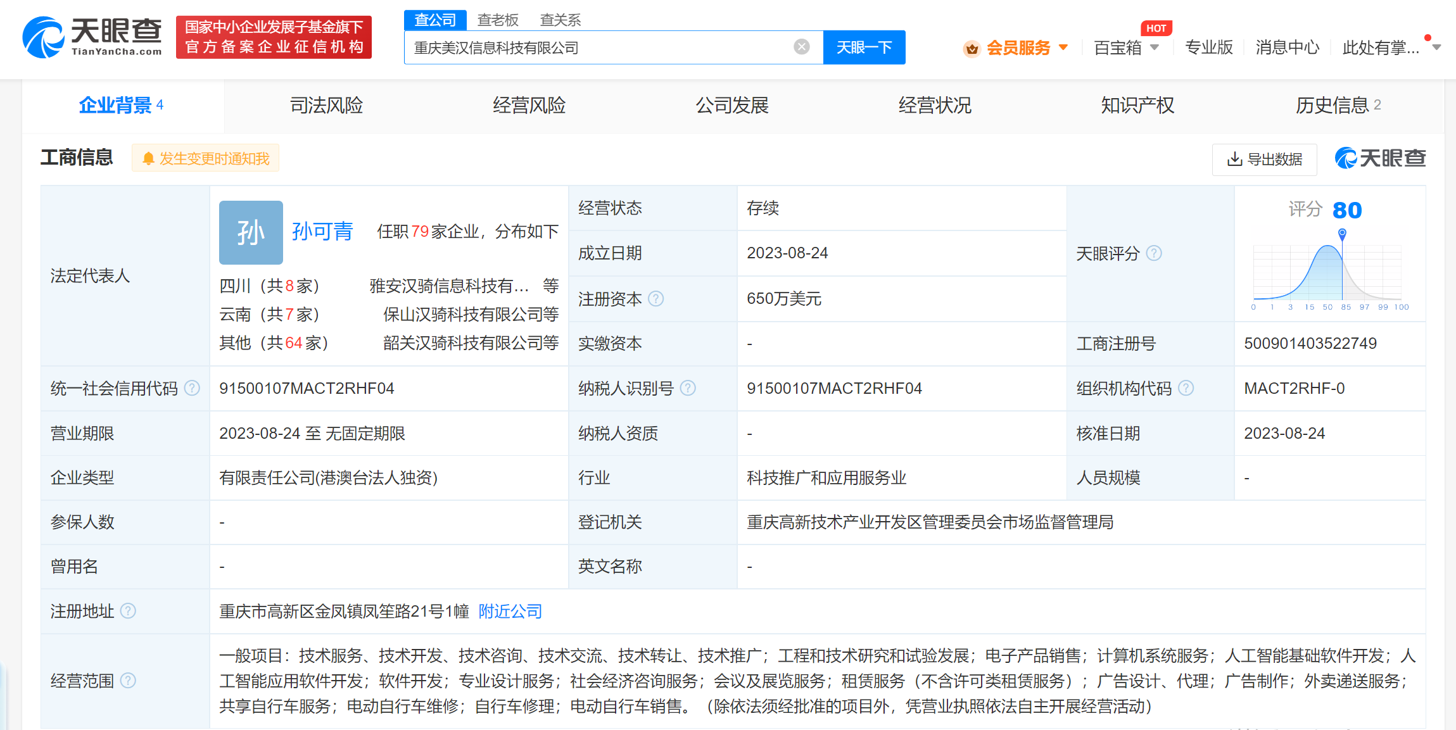
Task: Switch to the 查公司 search tab
Action: point(435,20)
